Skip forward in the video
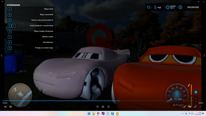This screenshot has width=206, height=116. tap(108, 107)
